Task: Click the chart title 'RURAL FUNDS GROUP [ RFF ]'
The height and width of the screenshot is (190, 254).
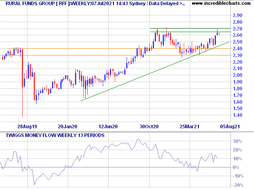Action: tap(38, 4)
